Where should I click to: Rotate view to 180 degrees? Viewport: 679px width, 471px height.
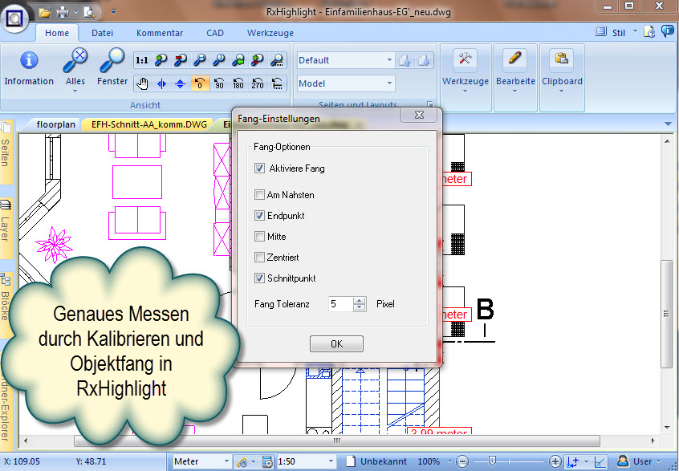click(x=238, y=83)
